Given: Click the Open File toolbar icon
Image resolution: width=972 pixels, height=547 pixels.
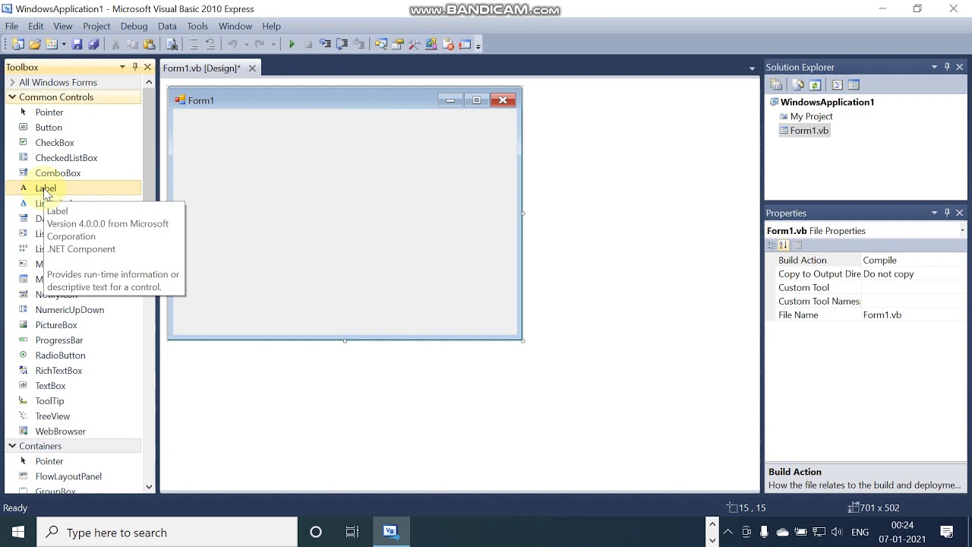Looking at the screenshot, I should pos(35,45).
